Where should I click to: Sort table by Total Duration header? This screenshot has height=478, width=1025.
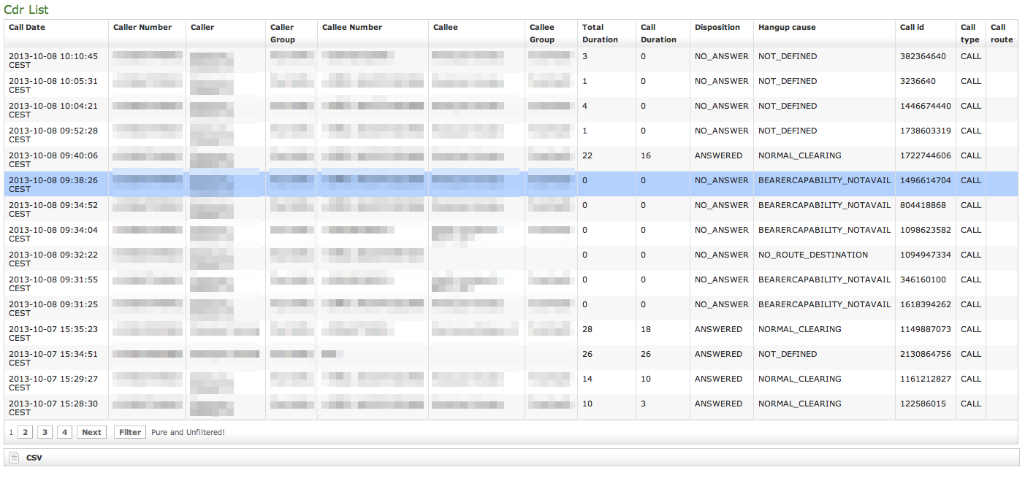point(599,34)
